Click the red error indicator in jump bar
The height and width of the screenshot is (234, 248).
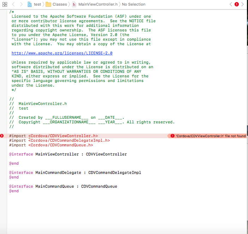pyautogui.click(x=237, y=4)
